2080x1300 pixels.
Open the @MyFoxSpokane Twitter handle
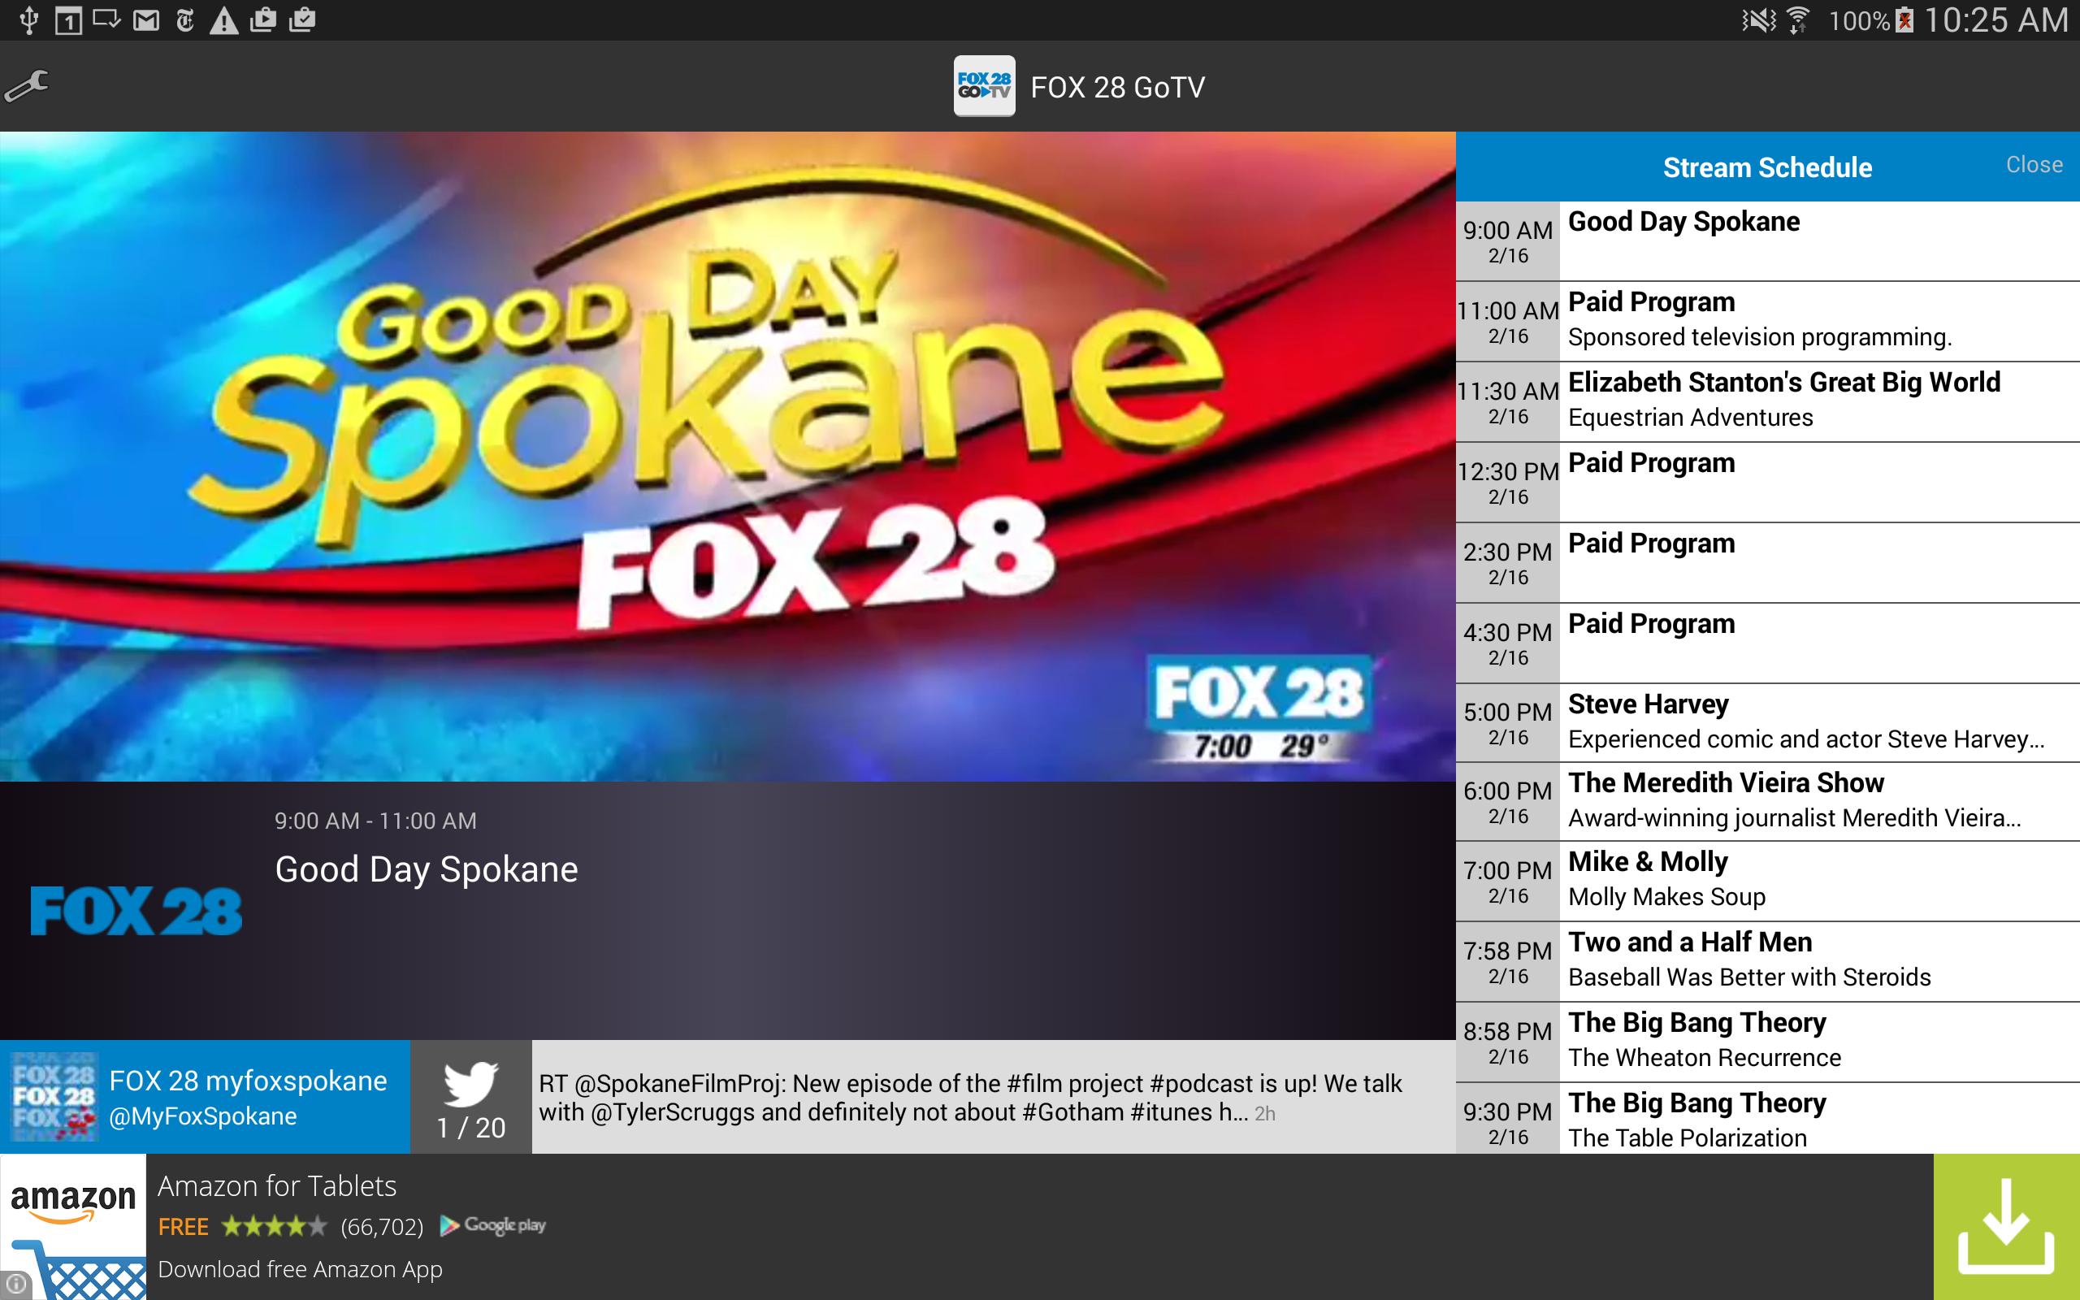coord(203,1116)
